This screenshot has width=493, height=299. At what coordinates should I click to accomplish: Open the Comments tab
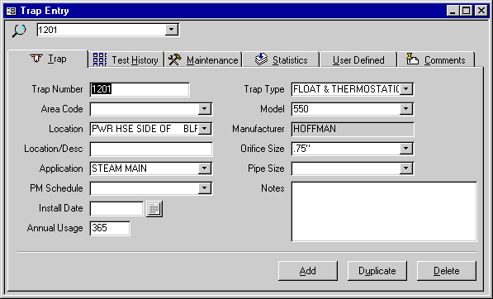point(436,59)
